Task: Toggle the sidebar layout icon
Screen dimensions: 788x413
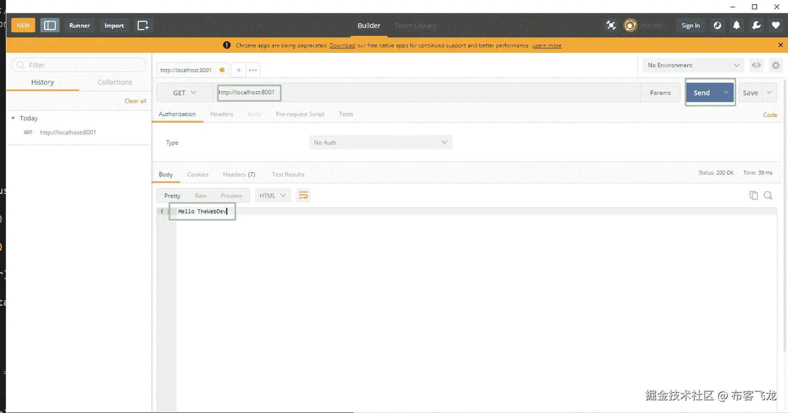Action: (50, 25)
